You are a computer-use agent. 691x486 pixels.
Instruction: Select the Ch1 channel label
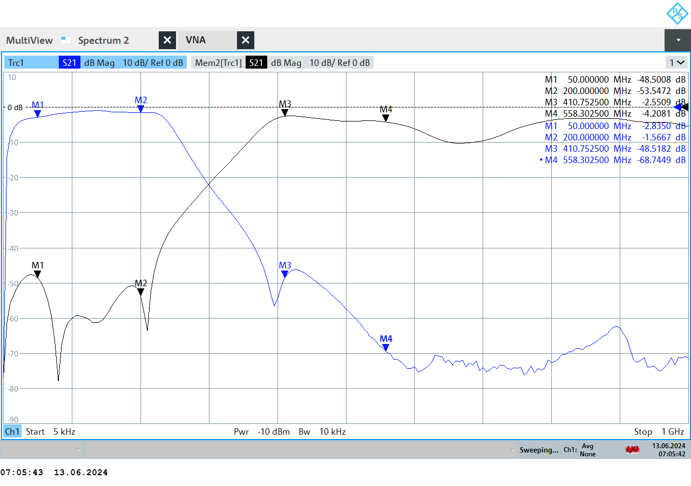tap(12, 431)
